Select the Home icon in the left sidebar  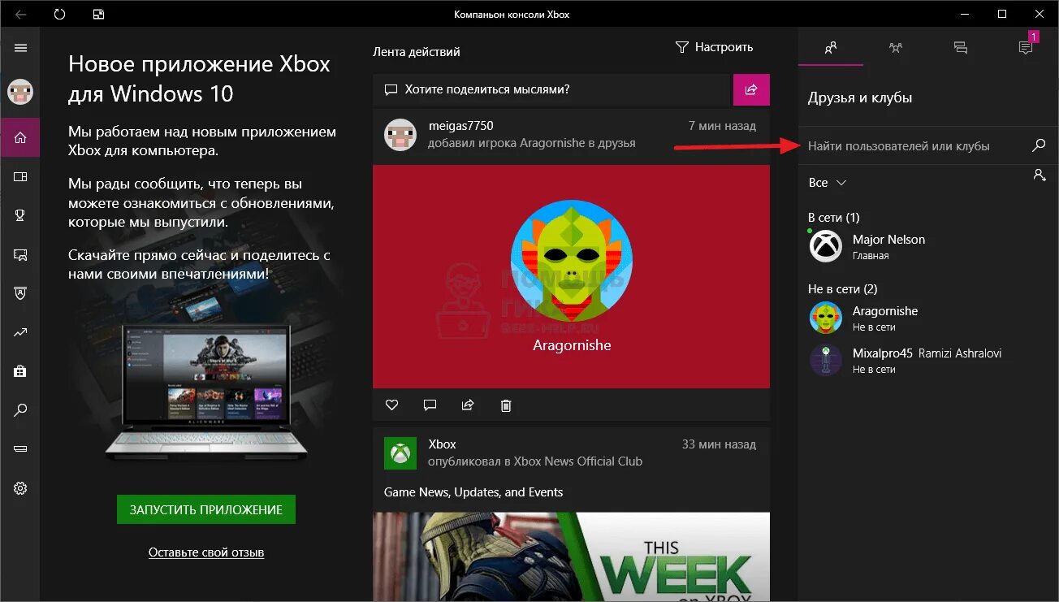coord(20,137)
